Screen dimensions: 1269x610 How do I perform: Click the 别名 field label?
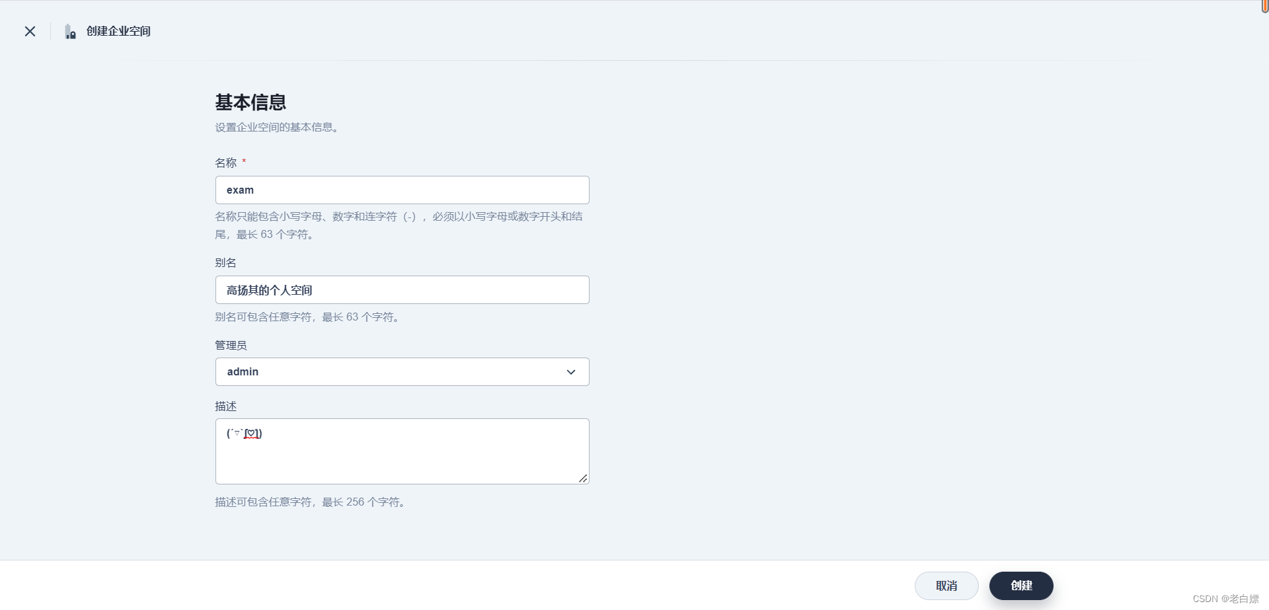(x=225, y=262)
